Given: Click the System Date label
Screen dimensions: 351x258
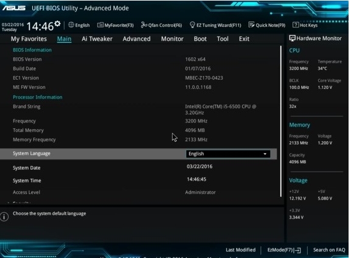Looking at the screenshot, I should point(27,168).
